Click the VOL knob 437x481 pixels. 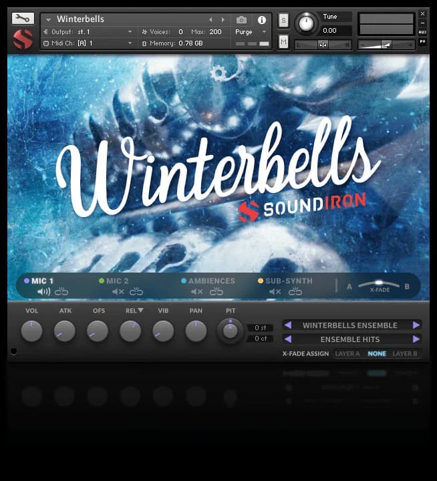pos(31,331)
